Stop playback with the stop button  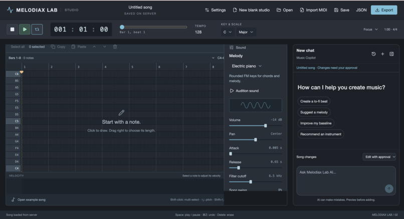pyautogui.click(x=12, y=30)
